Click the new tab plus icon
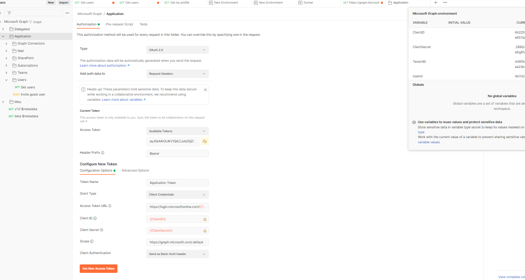 pos(436,3)
